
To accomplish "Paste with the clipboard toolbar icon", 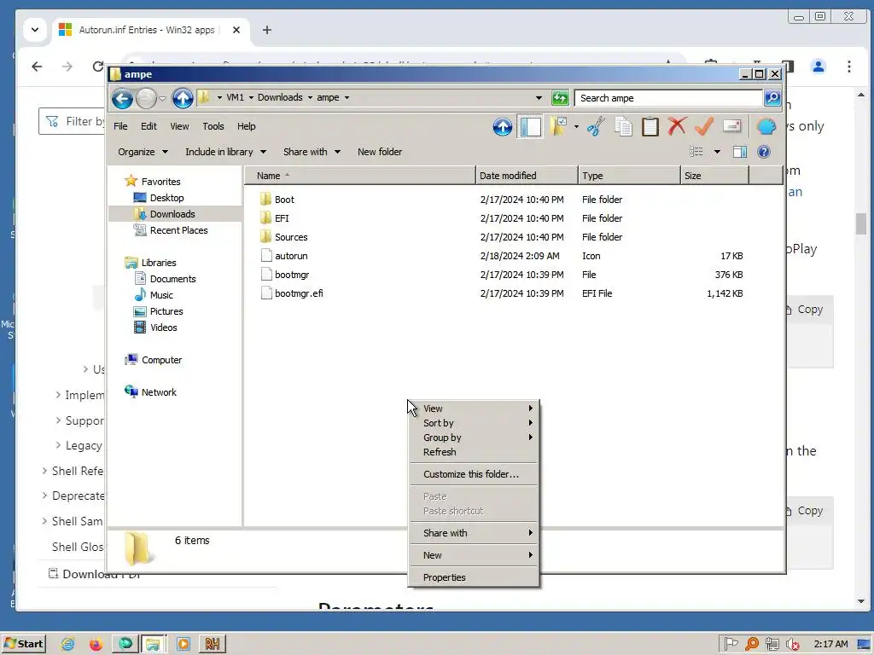I will pos(650,126).
